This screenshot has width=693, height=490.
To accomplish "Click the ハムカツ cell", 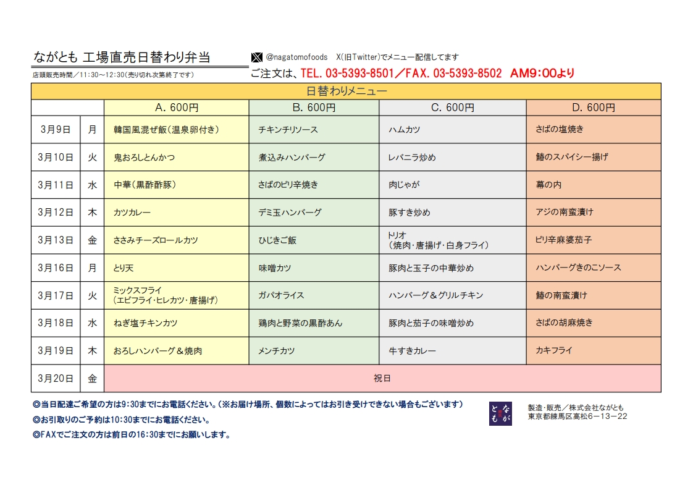I will (x=453, y=130).
